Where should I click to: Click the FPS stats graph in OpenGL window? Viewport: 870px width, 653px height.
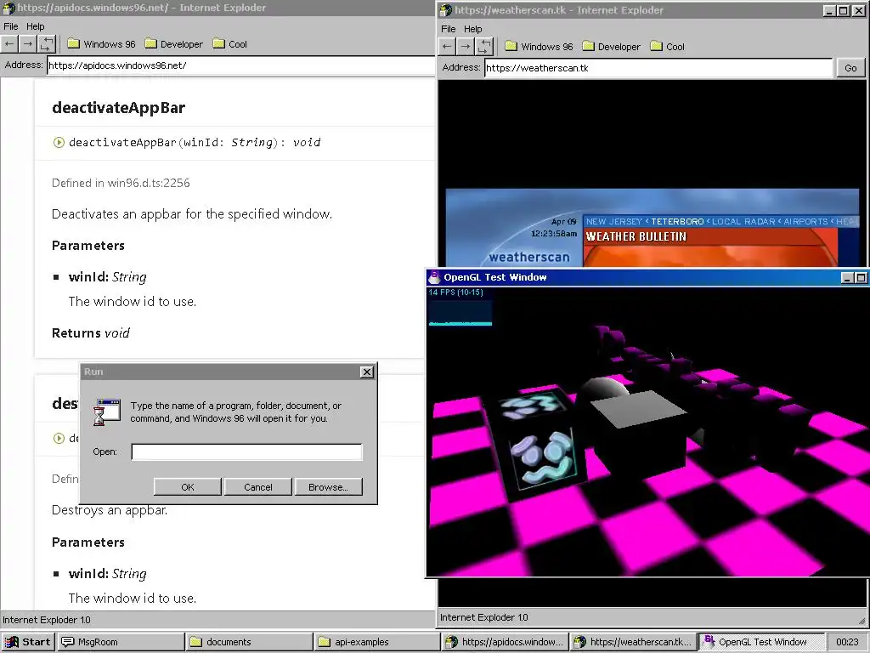460,311
